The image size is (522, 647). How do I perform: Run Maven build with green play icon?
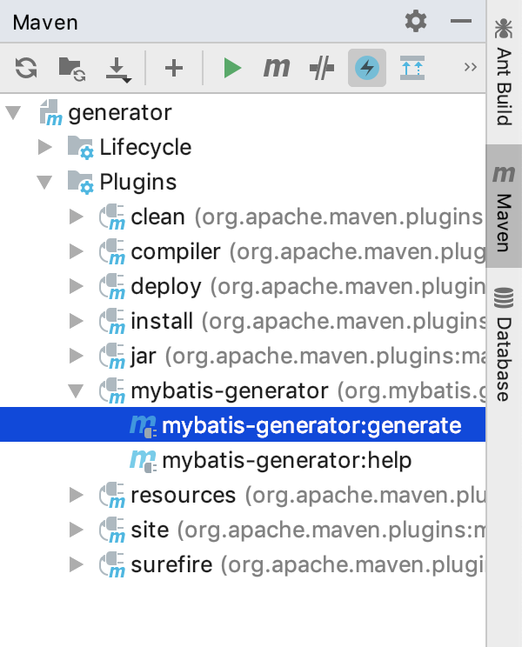[231, 68]
